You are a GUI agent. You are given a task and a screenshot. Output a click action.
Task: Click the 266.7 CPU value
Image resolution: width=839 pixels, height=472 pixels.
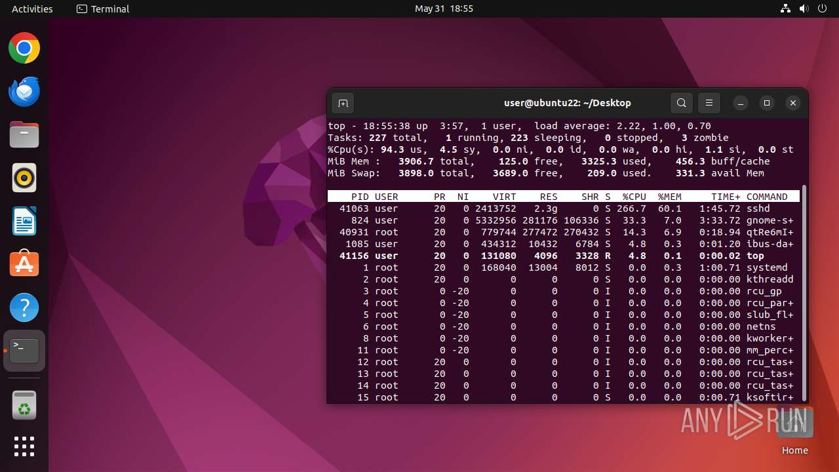coord(631,208)
